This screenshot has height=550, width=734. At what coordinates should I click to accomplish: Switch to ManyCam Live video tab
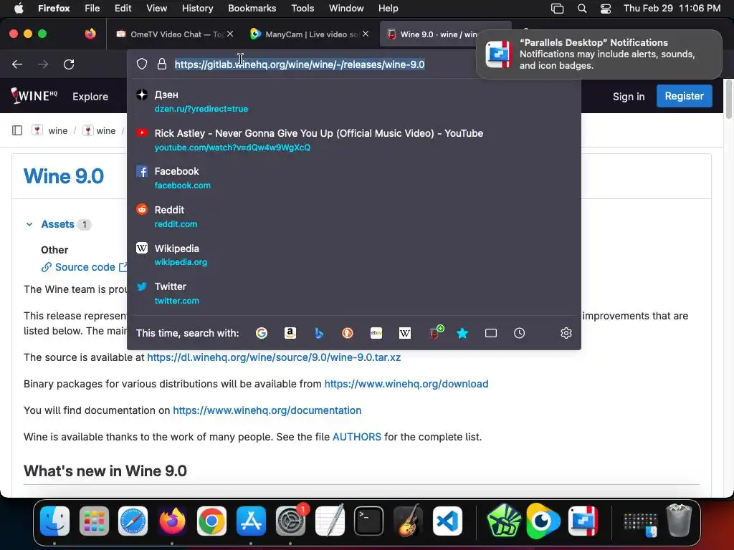[304, 34]
